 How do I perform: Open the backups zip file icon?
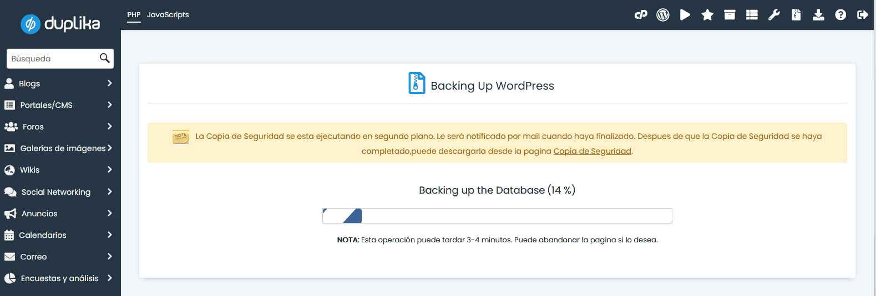[796, 15]
